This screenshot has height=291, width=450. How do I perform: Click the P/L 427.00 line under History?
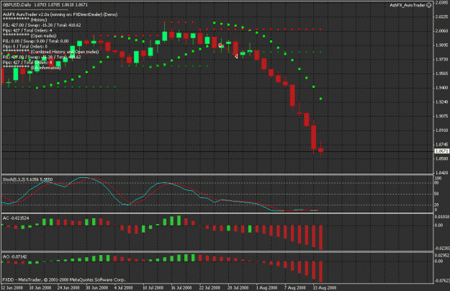point(42,25)
